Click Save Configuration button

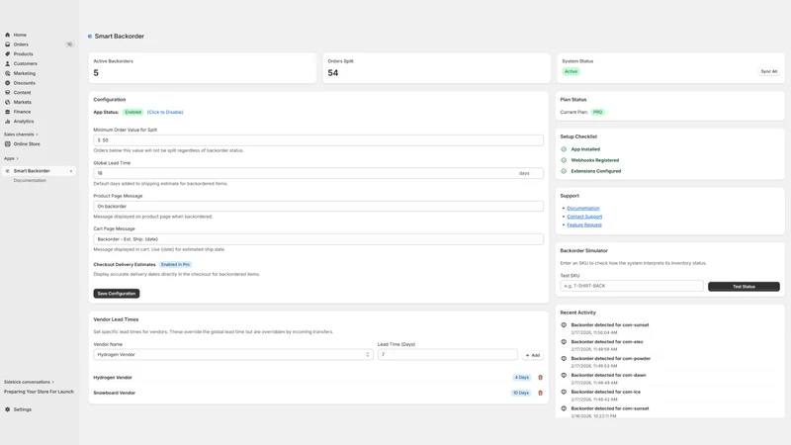[117, 294]
